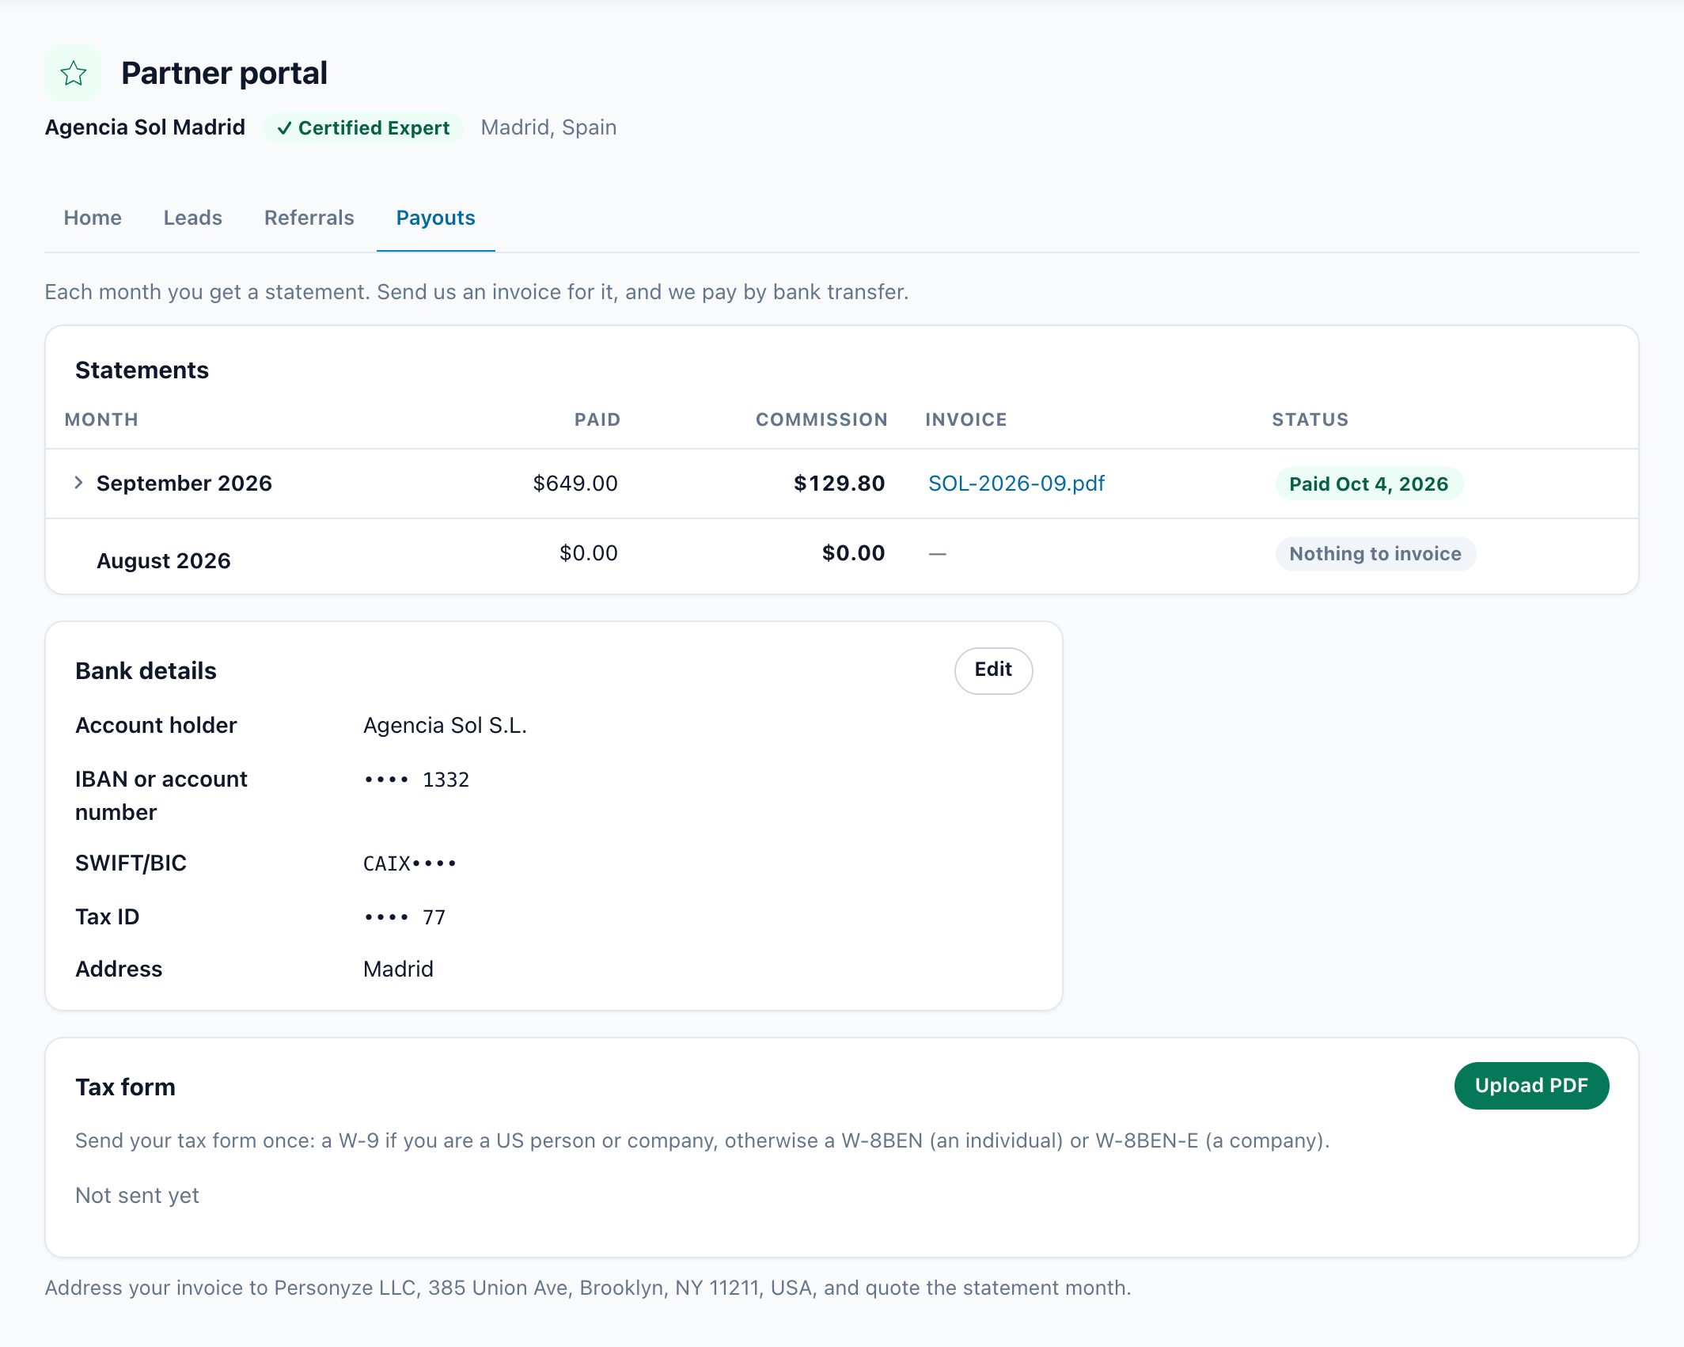Edit the bank details
Viewport: 1684px width, 1347px height.
993,670
